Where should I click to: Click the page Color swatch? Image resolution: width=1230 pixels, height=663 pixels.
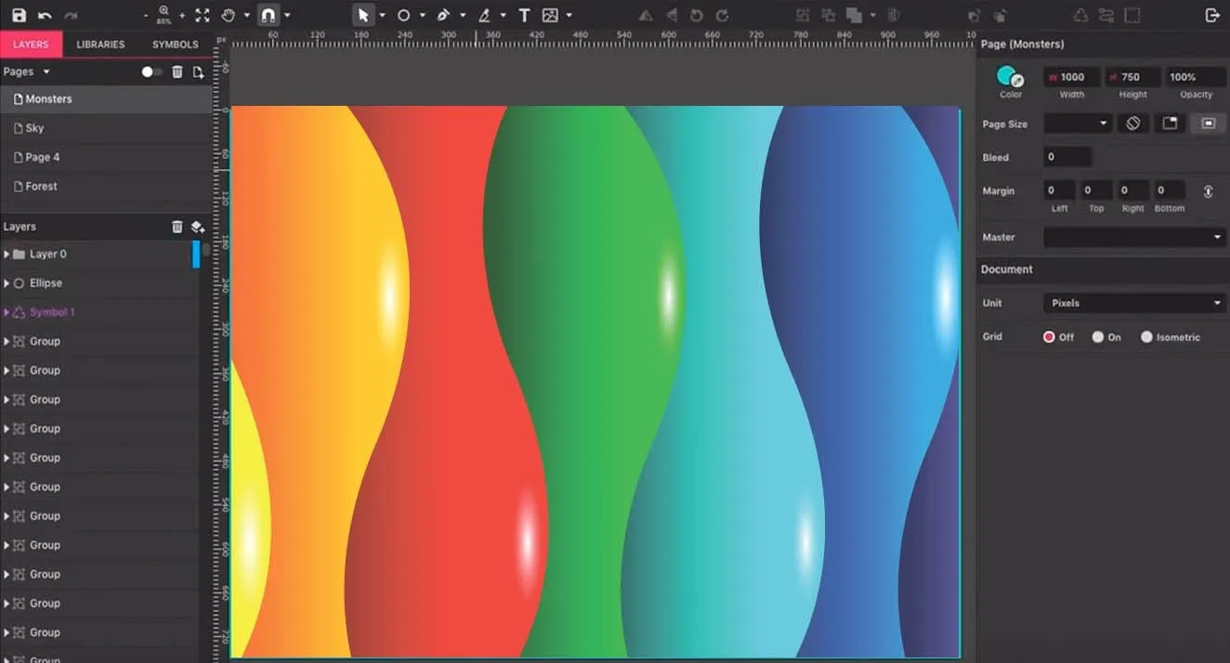pyautogui.click(x=1007, y=76)
